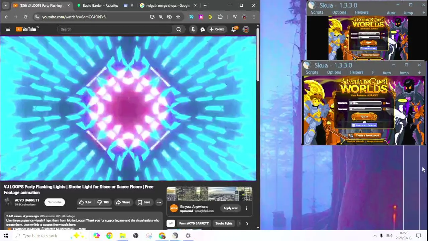The width and height of the screenshot is (428, 241).
Task: Save the video to a playlist
Action: pos(144,202)
